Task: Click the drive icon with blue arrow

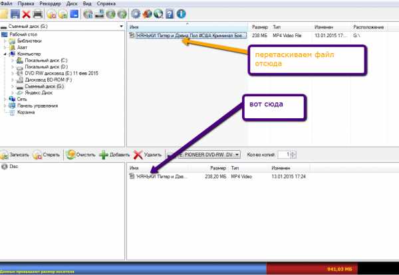Action: point(100,14)
